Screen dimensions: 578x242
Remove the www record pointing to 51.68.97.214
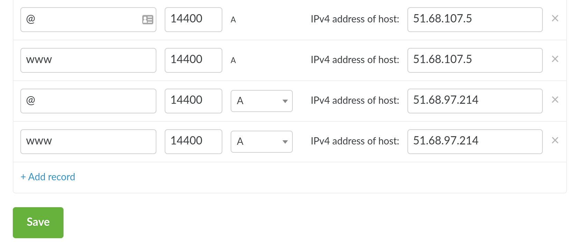[x=555, y=141]
